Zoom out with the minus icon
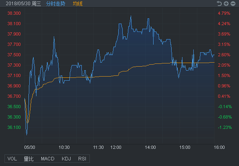239x166 pixels. point(233,3)
